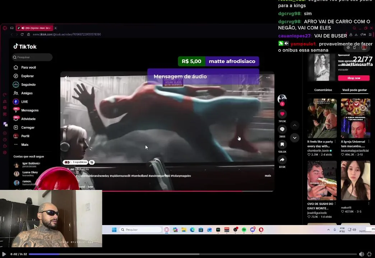Screen dimensions: 375x258
Task: Toggle mute on the TikTok video speaker
Action: [x=66, y=77]
